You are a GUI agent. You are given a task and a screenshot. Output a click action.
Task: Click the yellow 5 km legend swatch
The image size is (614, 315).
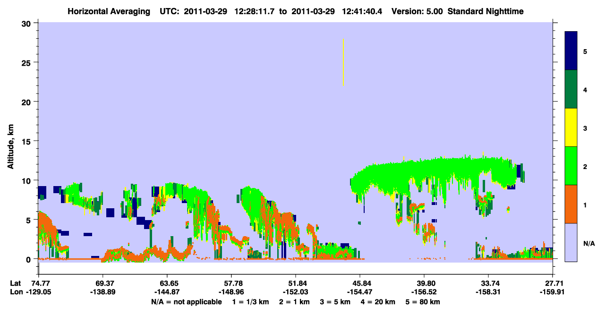coord(571,128)
